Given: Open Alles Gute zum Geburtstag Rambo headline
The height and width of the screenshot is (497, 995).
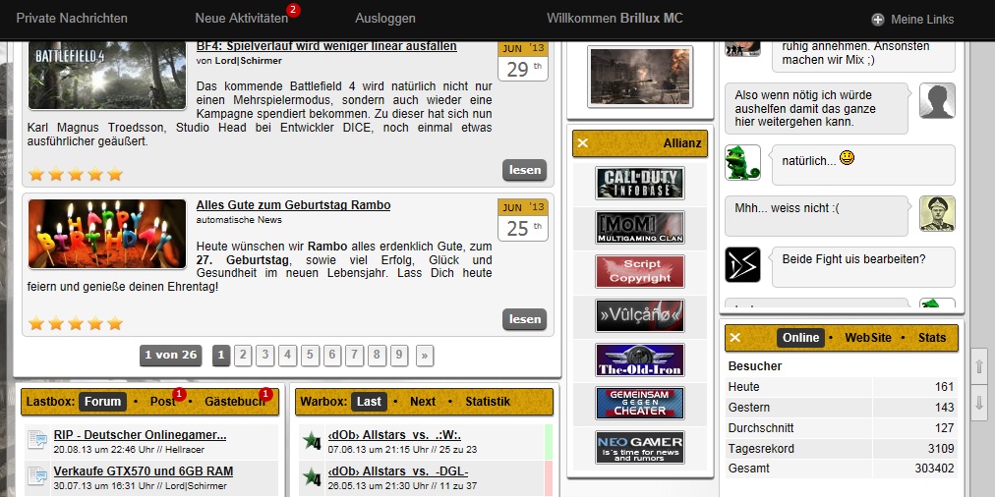Looking at the screenshot, I should coord(293,205).
